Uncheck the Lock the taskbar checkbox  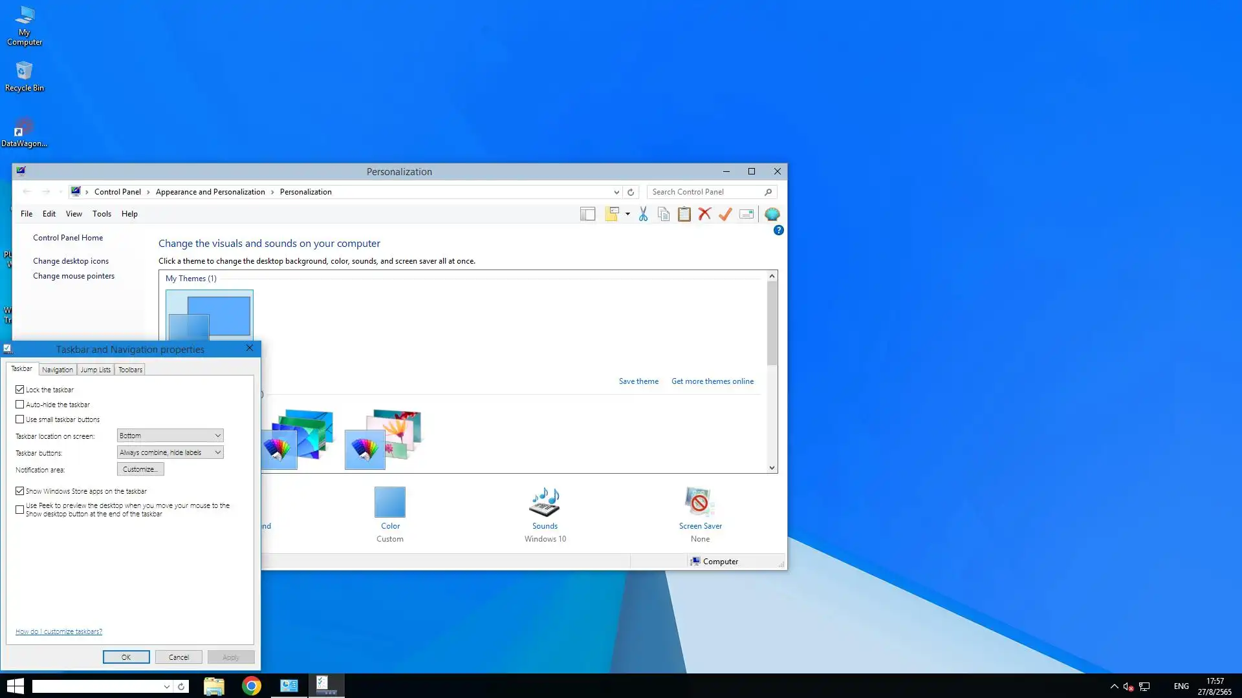(20, 390)
